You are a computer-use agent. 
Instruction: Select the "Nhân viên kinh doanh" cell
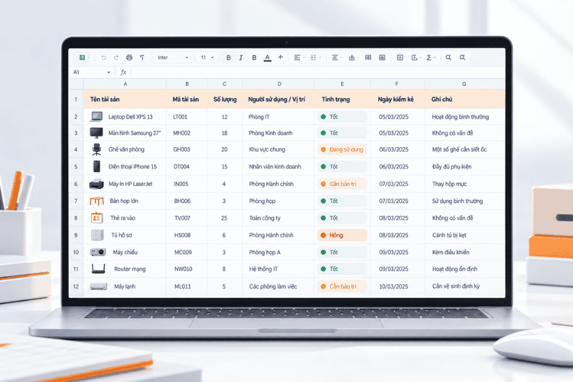[x=278, y=167]
